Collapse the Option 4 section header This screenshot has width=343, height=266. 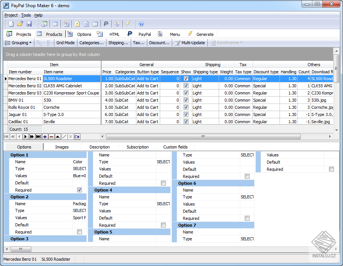(x=103, y=190)
